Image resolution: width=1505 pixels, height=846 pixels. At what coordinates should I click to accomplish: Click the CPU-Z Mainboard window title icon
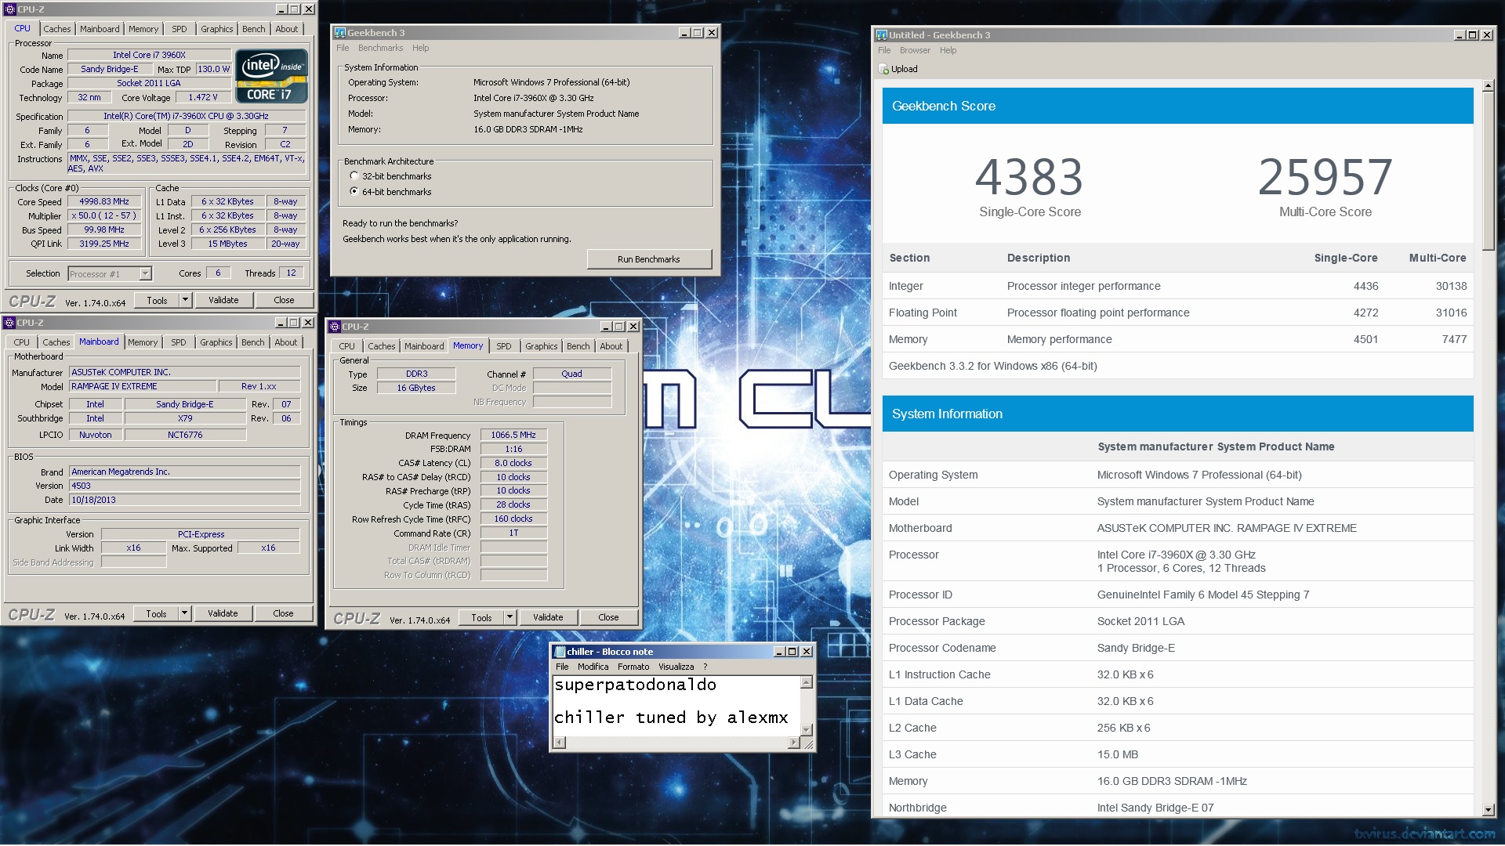[9, 323]
